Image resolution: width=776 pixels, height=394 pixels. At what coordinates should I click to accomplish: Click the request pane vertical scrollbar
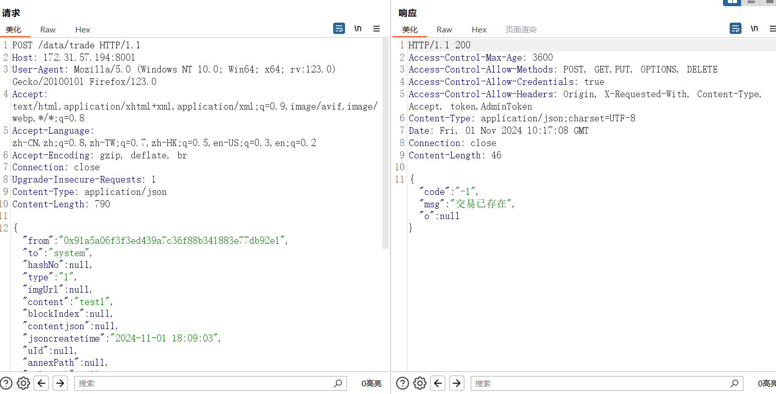point(386,144)
